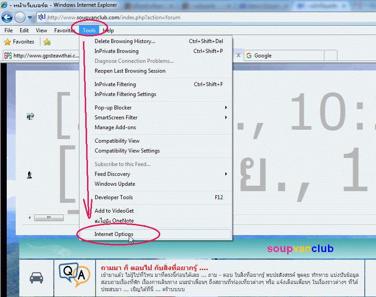Viewport: 376px width, 297px height.
Task: Click Internet Options
Action: pos(156,234)
